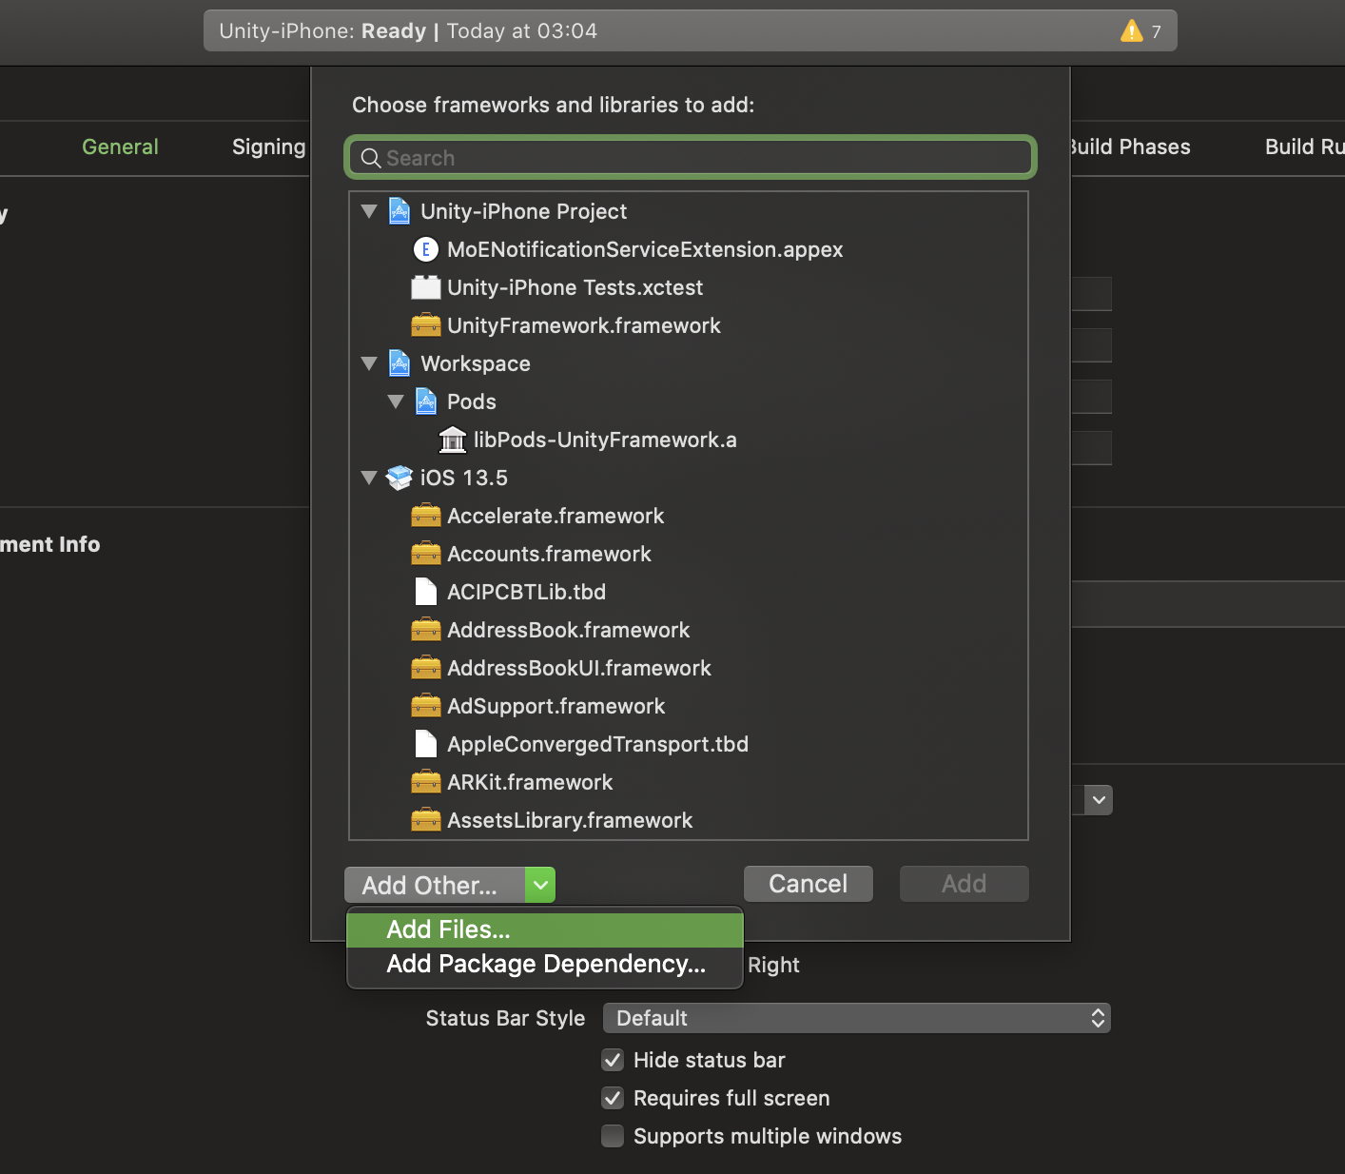
Task: Select Unity-iPhone Tests.xctest row text
Action: (575, 287)
